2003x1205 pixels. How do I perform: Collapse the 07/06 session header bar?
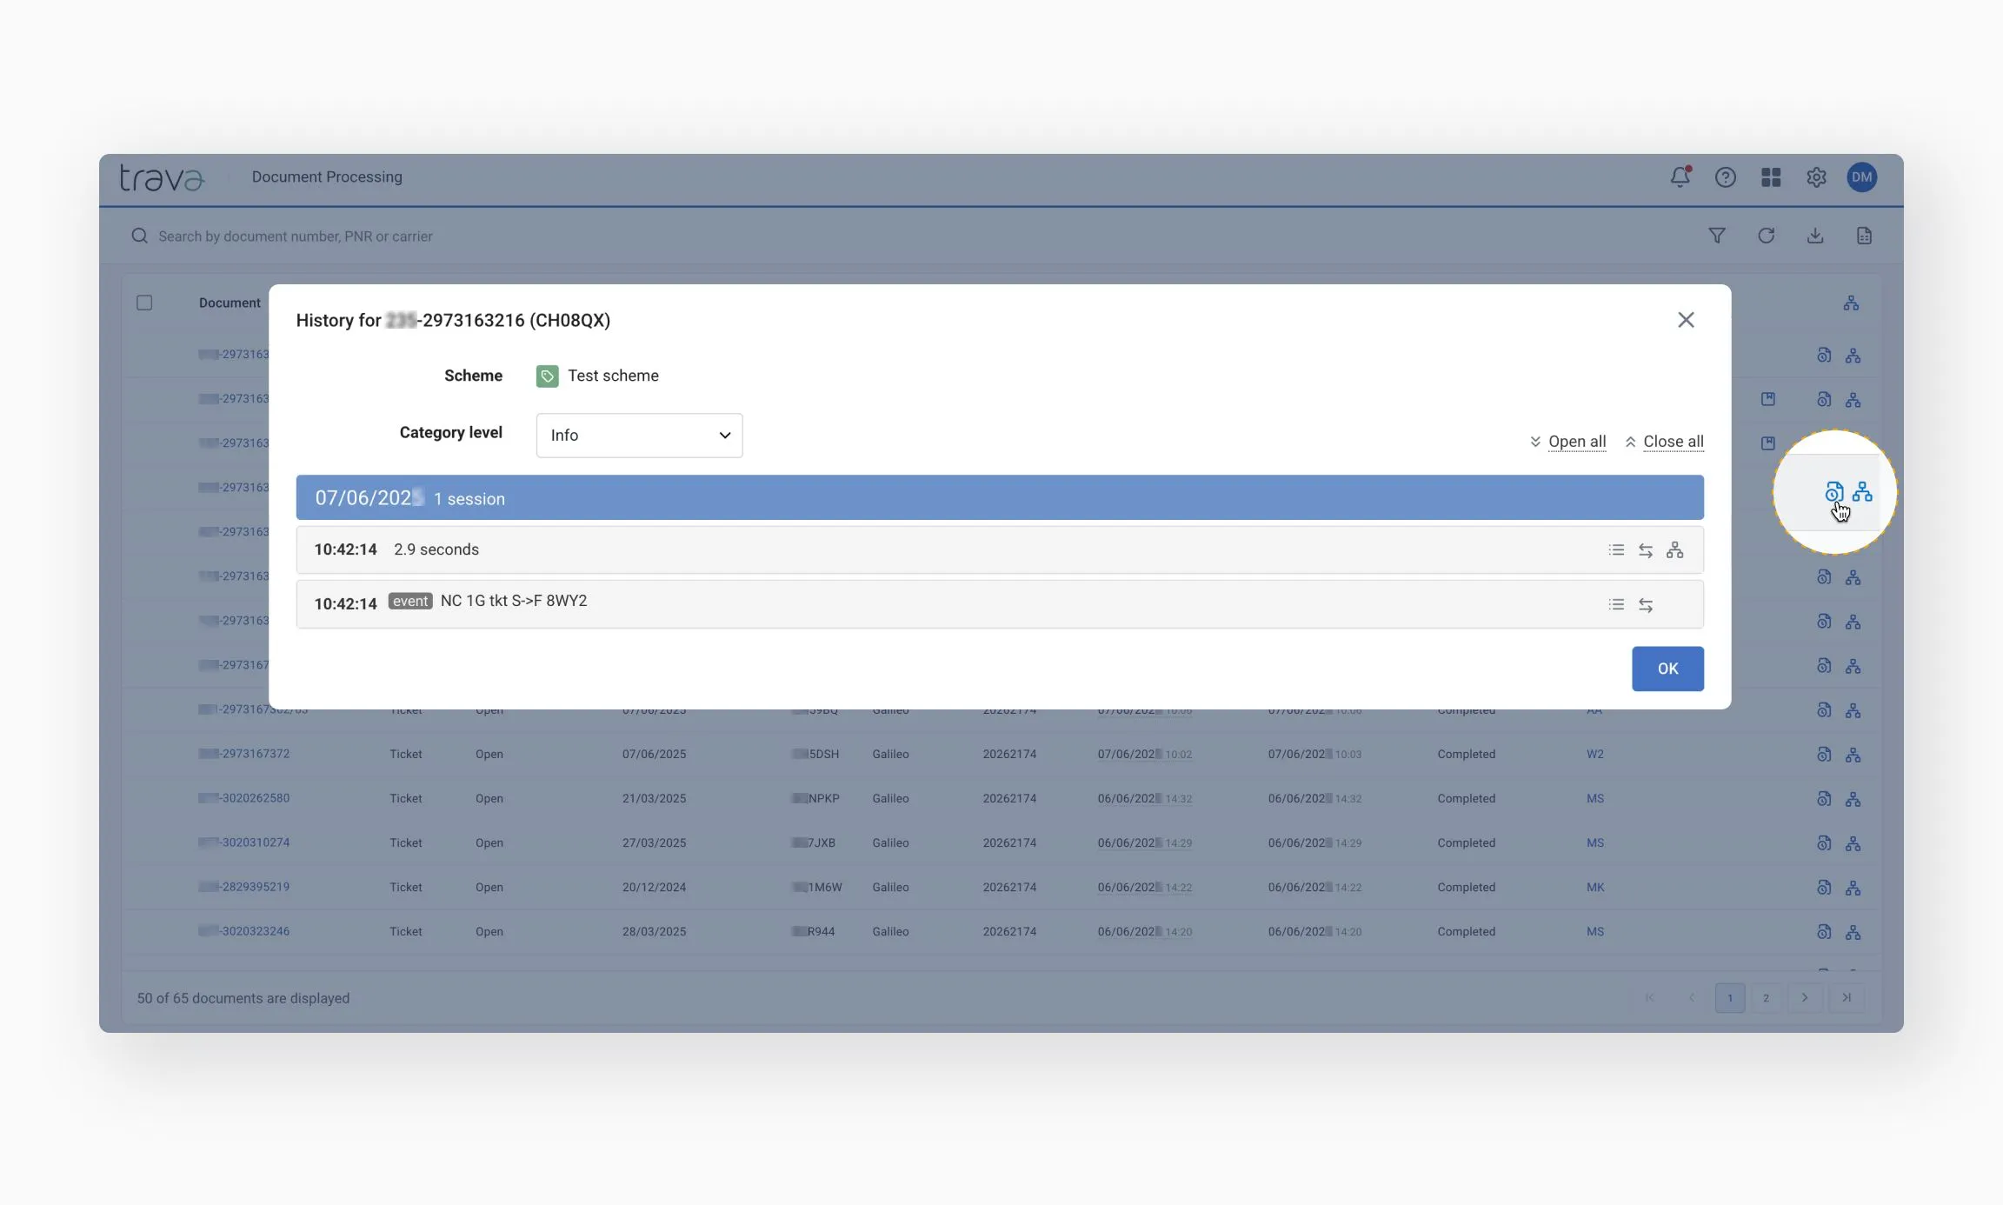pos(1000,498)
